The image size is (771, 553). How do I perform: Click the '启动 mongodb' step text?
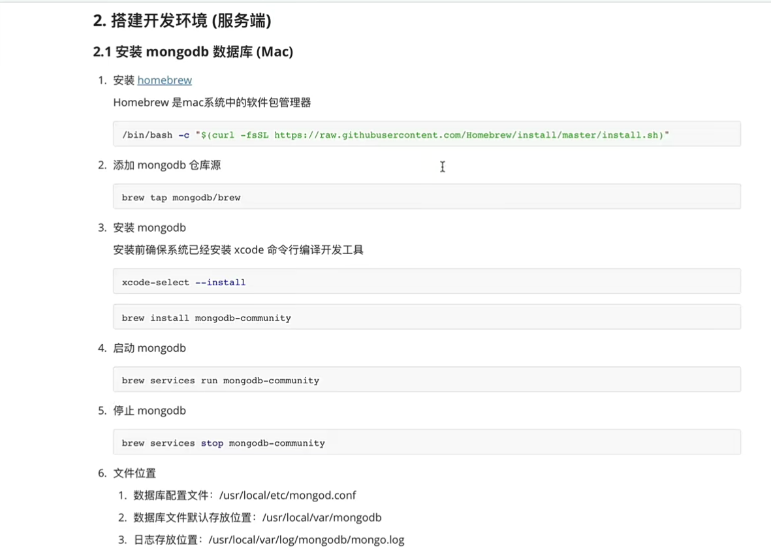[149, 348]
